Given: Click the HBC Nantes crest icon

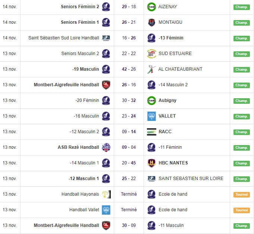Looking at the screenshot, I should pyautogui.click(x=151, y=163).
